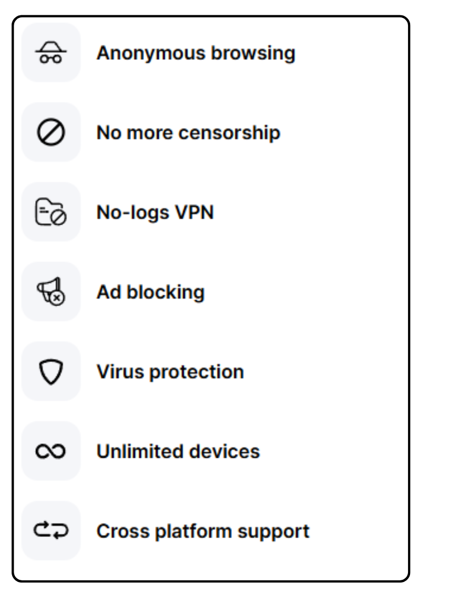
Task: Select the Virus protection feature row
Action: pos(158,371)
